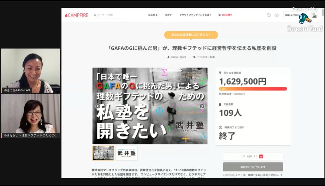Click the 108% funding progress bar

(x=253, y=89)
